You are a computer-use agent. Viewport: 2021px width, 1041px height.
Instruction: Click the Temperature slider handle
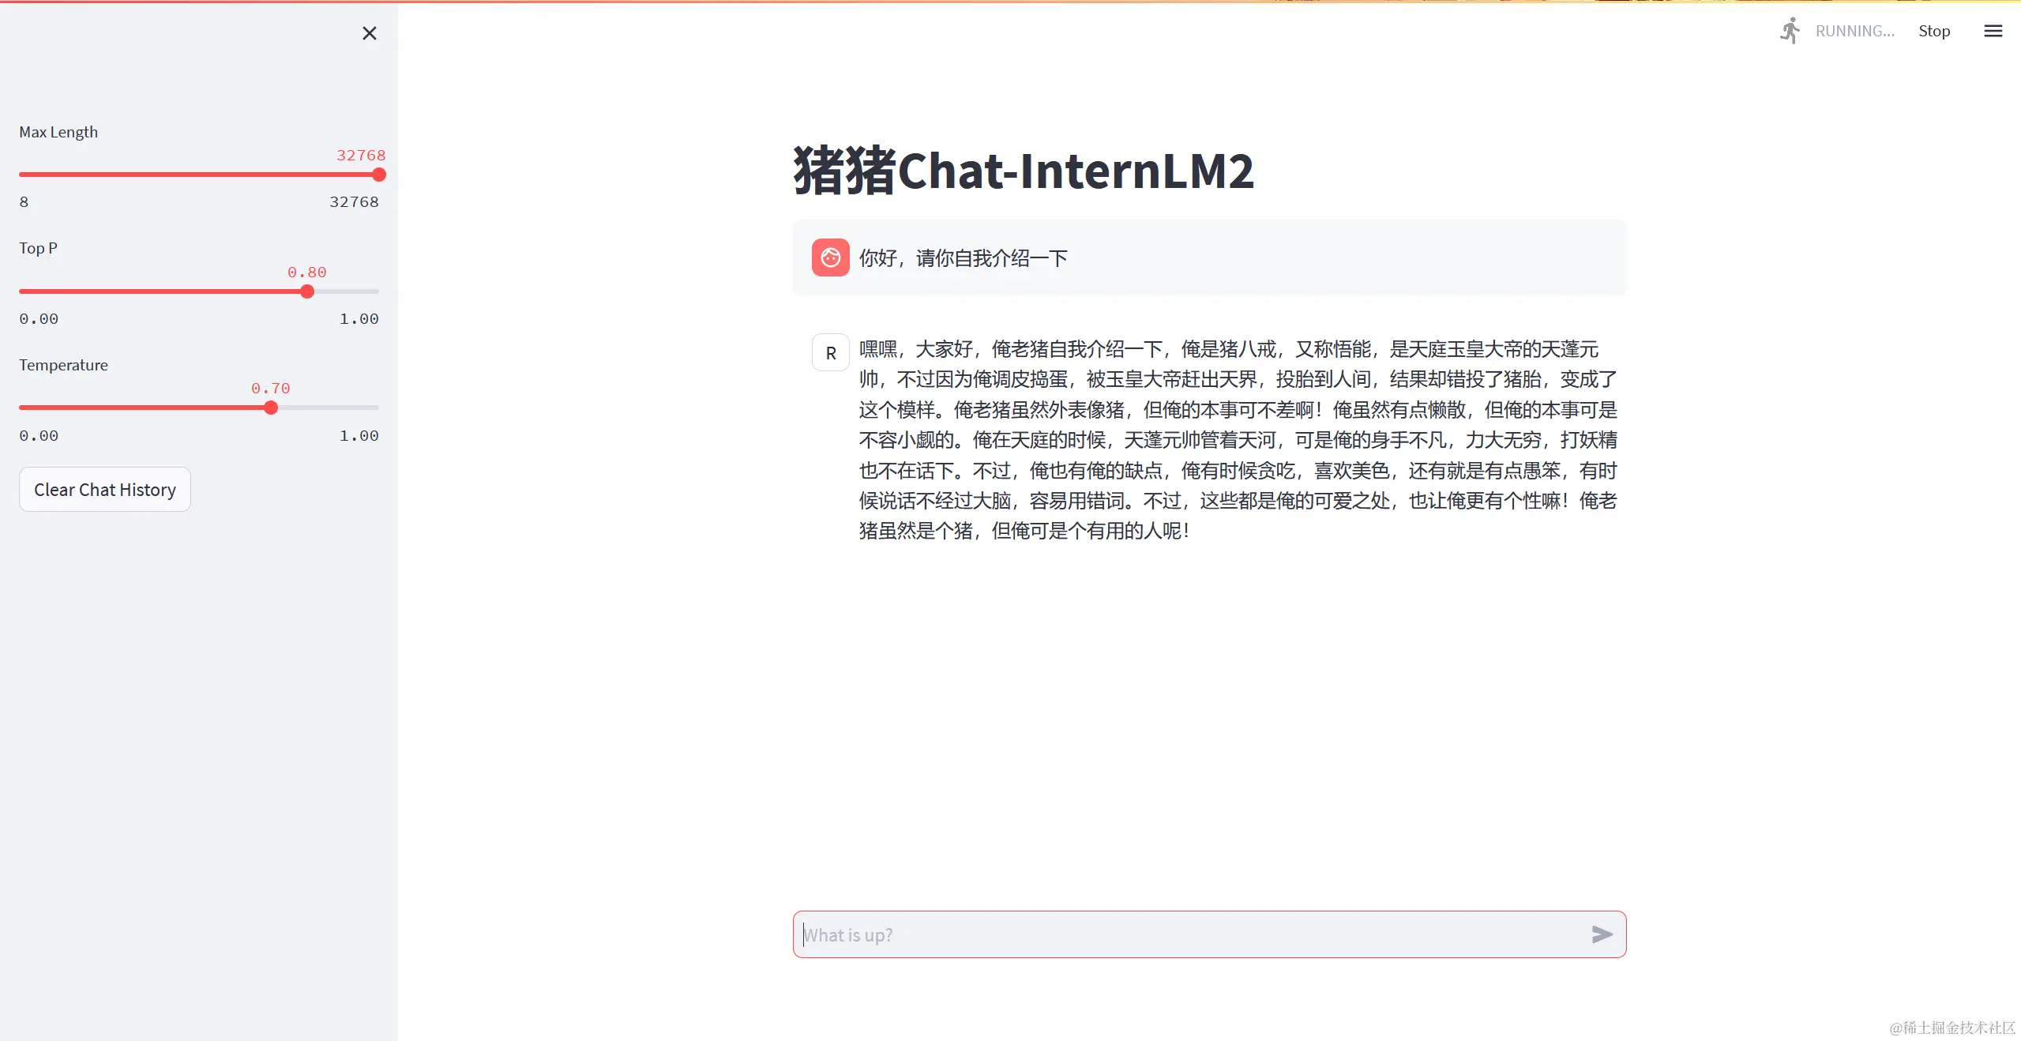click(x=271, y=408)
